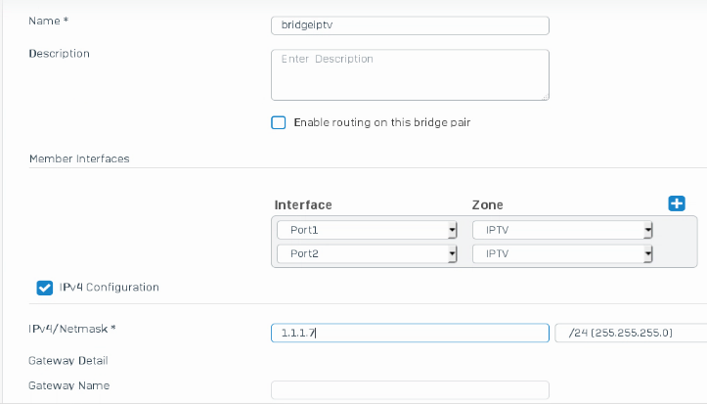Image resolution: width=707 pixels, height=404 pixels.
Task: Click into the Enter Description text area
Action: [410, 75]
